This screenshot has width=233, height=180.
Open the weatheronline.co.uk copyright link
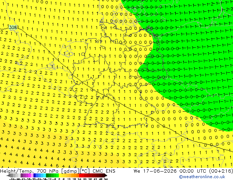(202, 177)
